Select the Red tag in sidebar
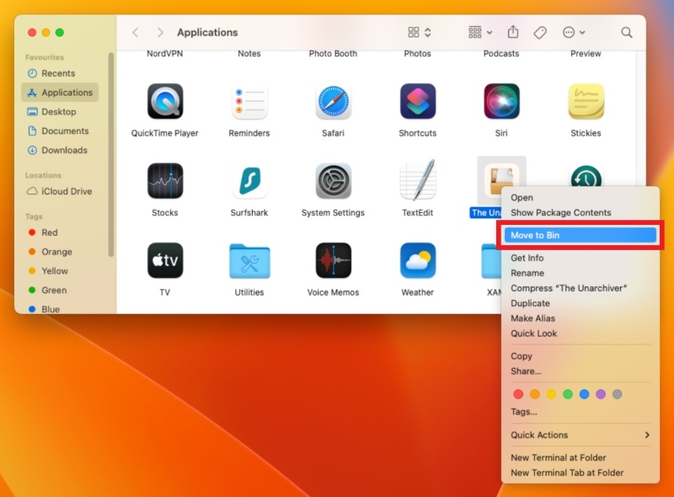Image resolution: width=674 pixels, height=497 pixels. [x=60, y=232]
